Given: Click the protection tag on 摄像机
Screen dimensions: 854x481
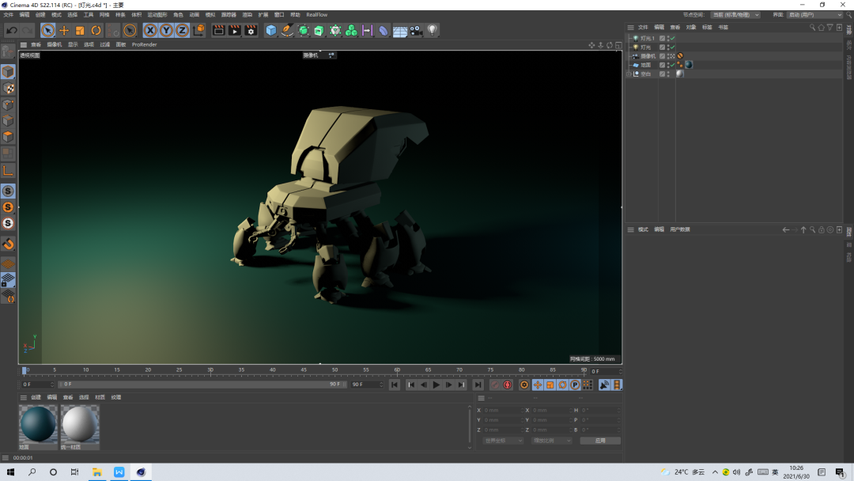Looking at the screenshot, I should coord(680,56).
